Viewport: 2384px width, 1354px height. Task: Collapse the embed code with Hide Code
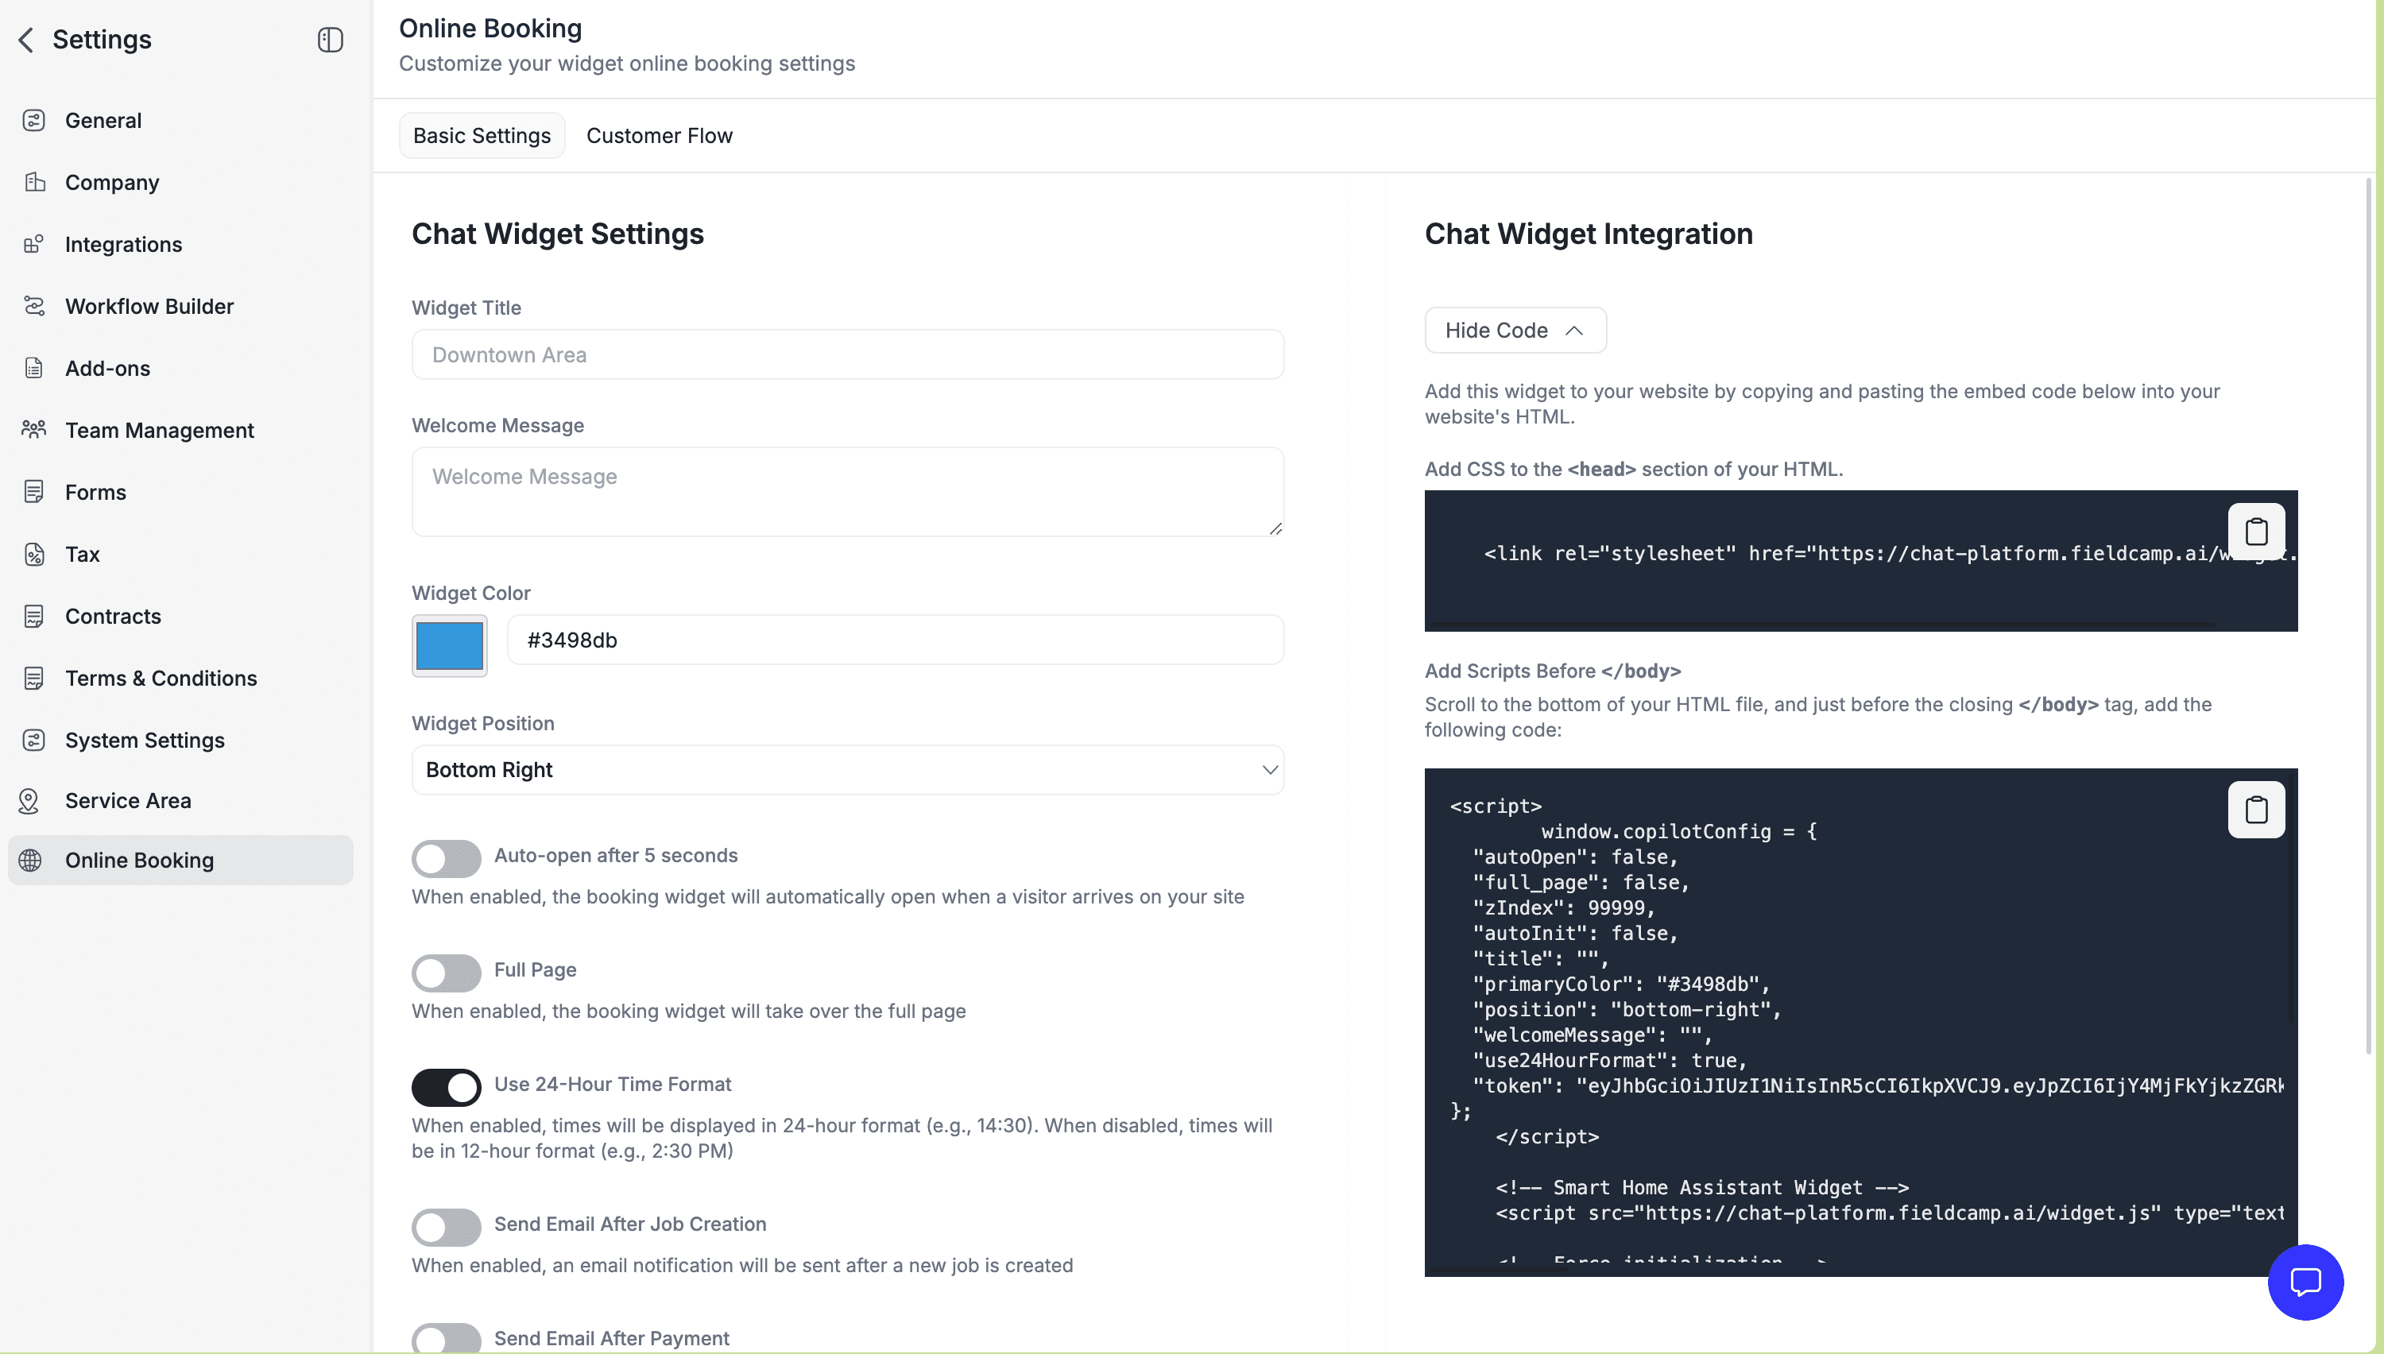[x=1515, y=330]
